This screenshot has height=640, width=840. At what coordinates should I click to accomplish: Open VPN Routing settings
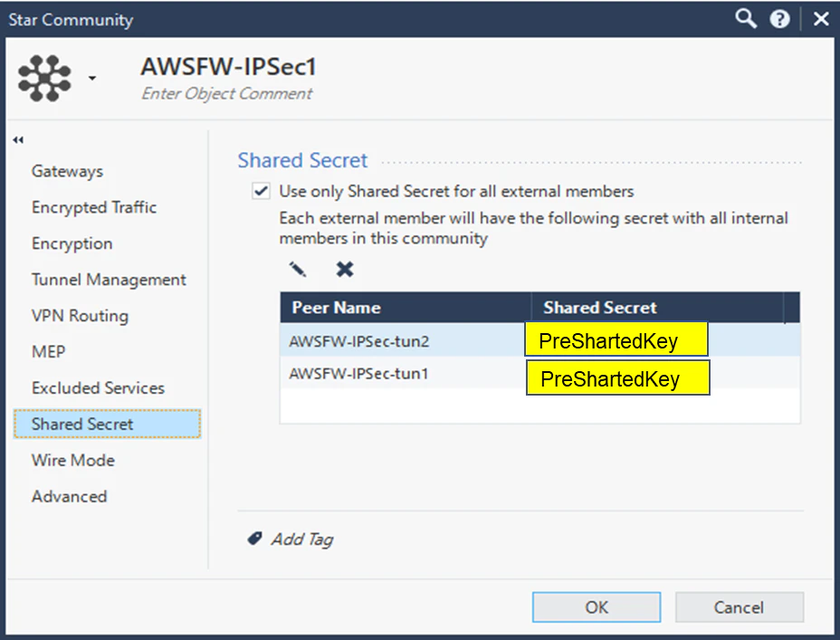(80, 316)
